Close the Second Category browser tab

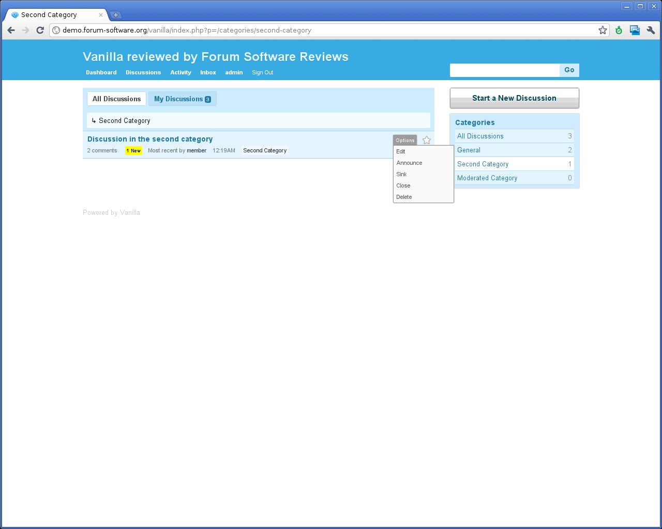tap(101, 15)
